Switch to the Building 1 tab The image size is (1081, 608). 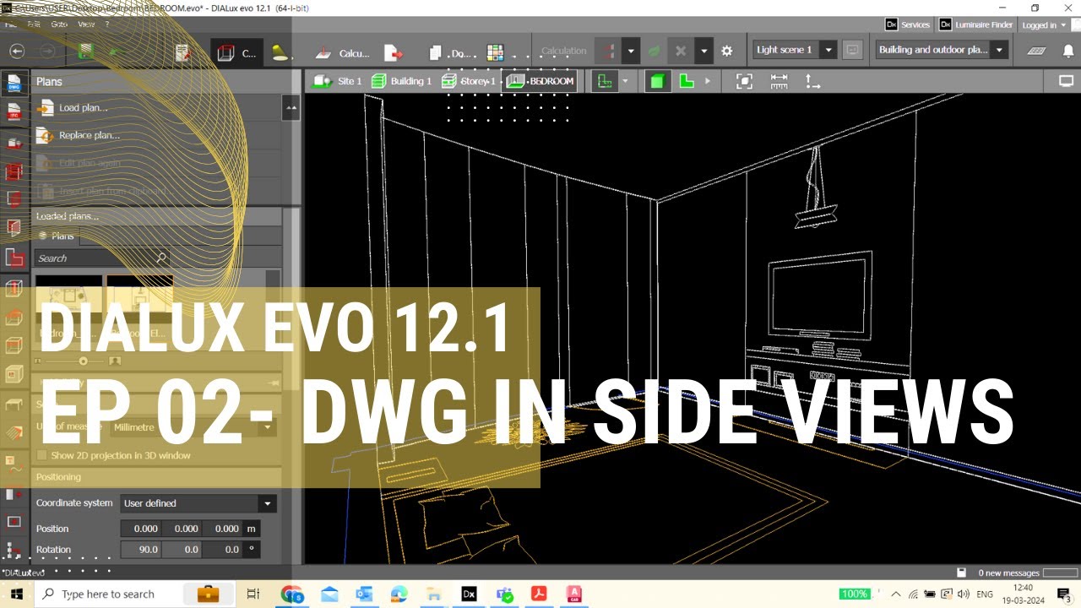pyautogui.click(x=401, y=81)
